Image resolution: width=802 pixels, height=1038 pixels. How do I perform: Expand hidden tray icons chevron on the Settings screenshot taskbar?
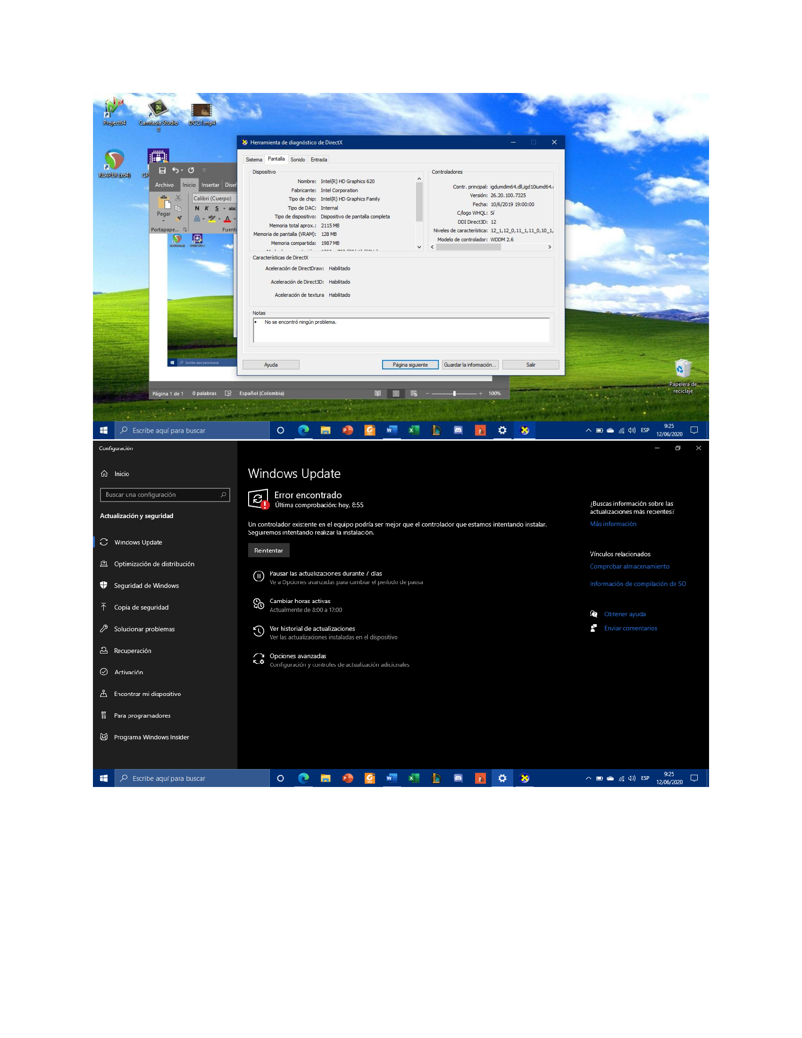[588, 778]
